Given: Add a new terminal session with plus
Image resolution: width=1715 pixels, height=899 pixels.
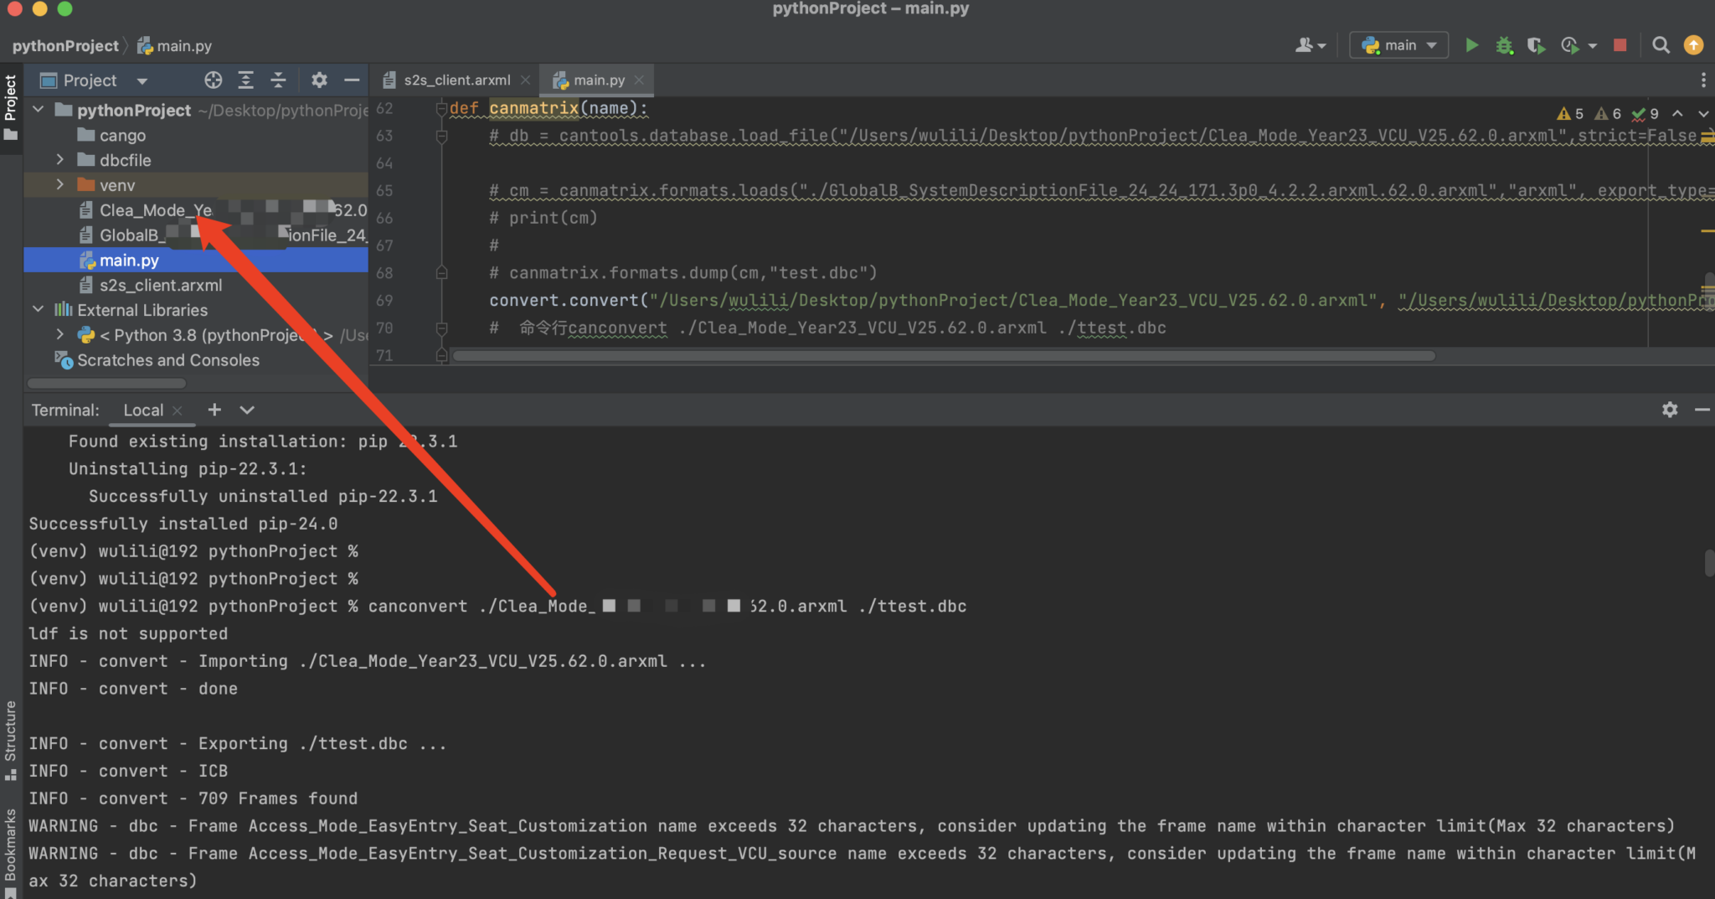Looking at the screenshot, I should coord(214,410).
